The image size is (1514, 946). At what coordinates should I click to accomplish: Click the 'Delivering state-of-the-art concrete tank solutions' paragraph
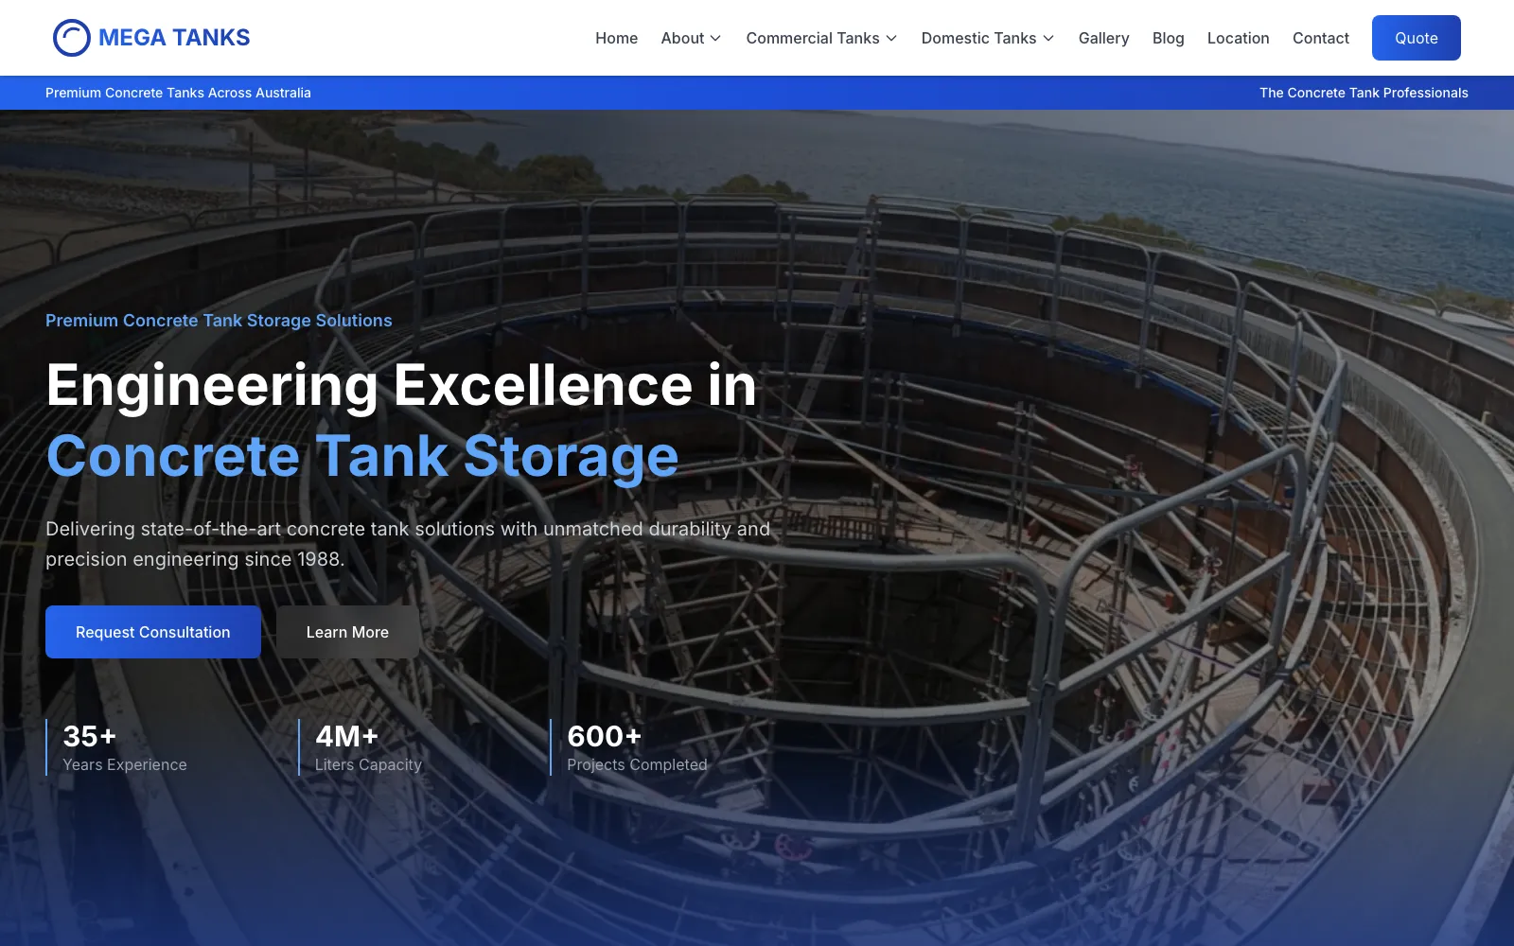tap(408, 544)
